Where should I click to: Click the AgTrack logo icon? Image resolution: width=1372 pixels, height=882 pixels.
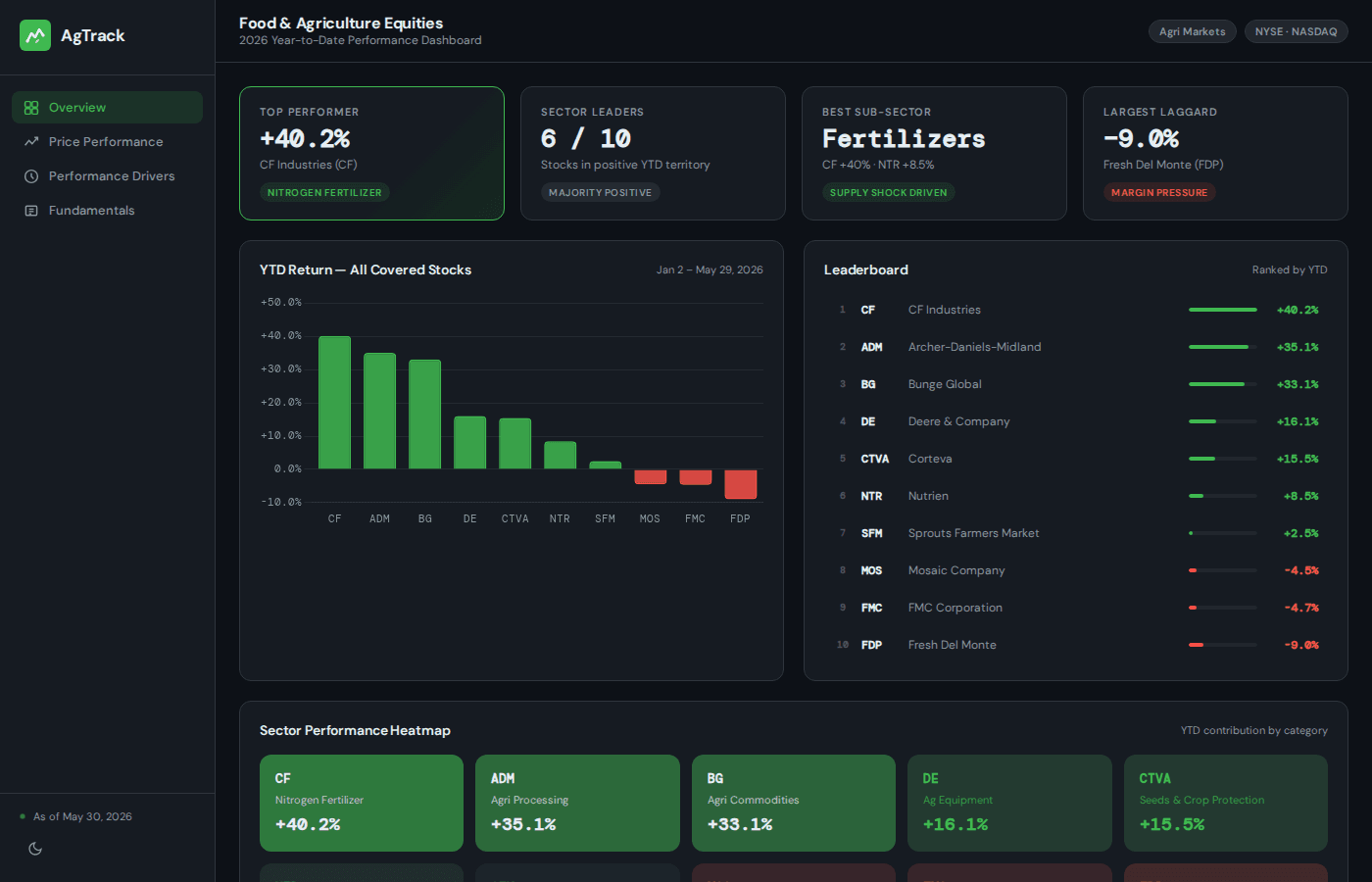click(x=35, y=35)
